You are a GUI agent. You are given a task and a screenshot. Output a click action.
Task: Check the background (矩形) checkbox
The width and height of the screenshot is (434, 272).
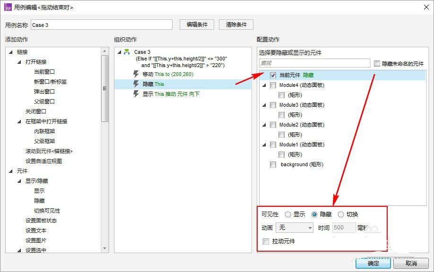[x=273, y=164]
